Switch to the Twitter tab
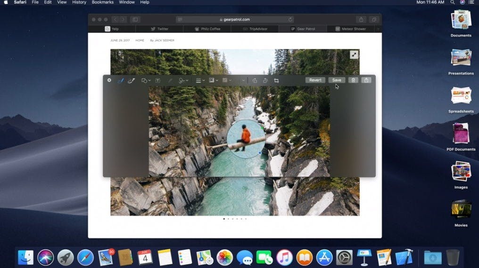Viewport: 479px width, 268px height. click(159, 29)
